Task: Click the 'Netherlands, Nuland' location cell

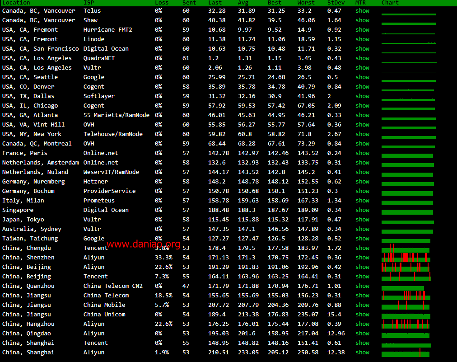Action: pos(35,172)
